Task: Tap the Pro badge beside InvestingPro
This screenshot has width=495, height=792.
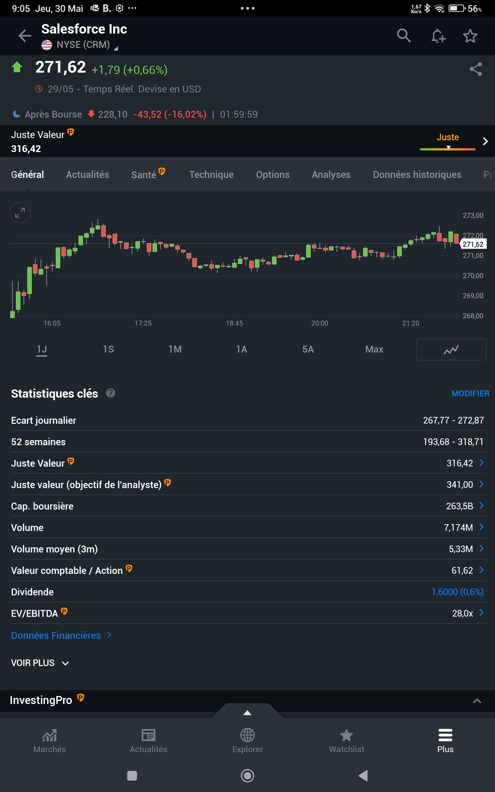Action: [81, 698]
